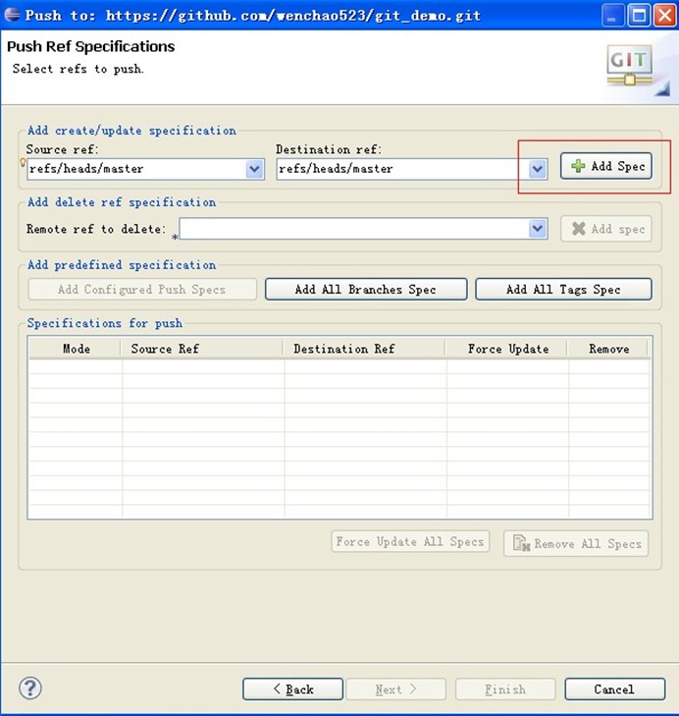
Task: Click the green plus Add Spec button
Action: [x=605, y=166]
